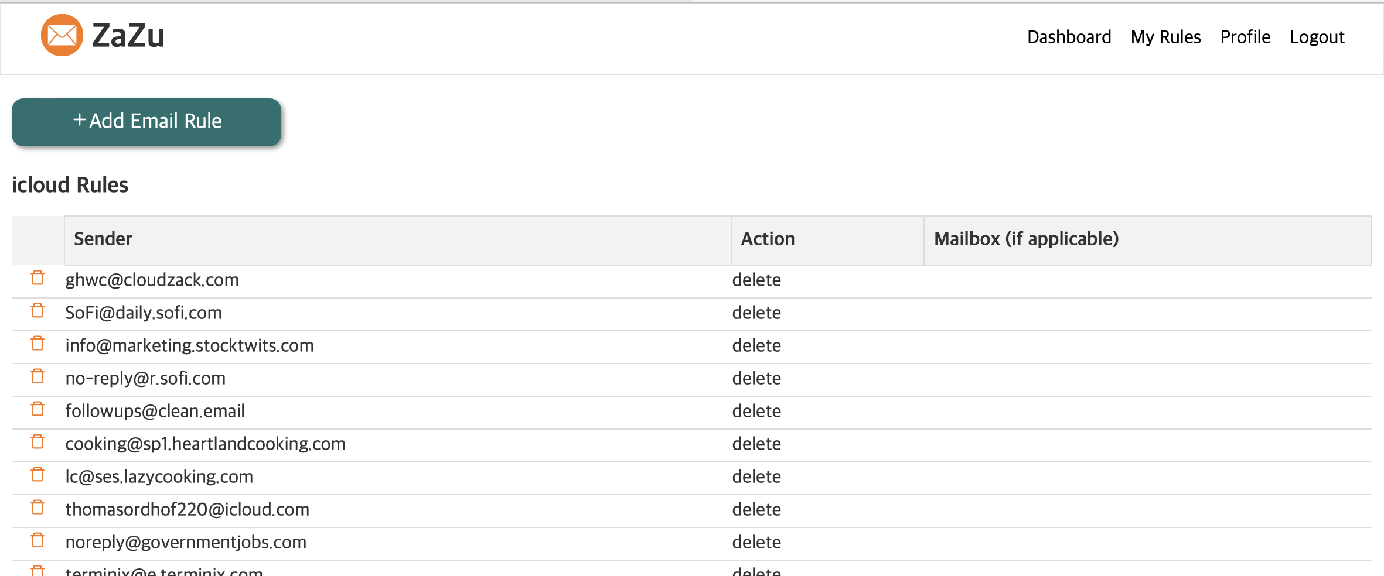Click trash icon next to no-reply@r.sofi.com
This screenshot has height=576, width=1384.
tap(38, 376)
